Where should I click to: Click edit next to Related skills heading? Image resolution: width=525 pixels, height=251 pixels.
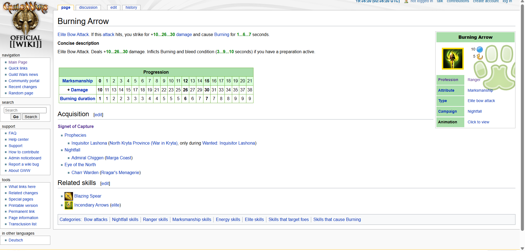coord(105,184)
